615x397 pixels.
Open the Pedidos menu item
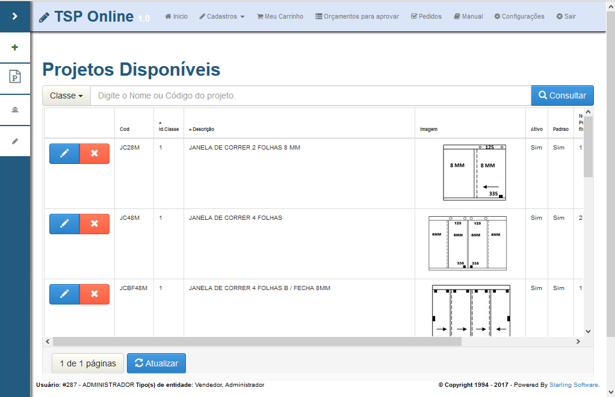426,16
